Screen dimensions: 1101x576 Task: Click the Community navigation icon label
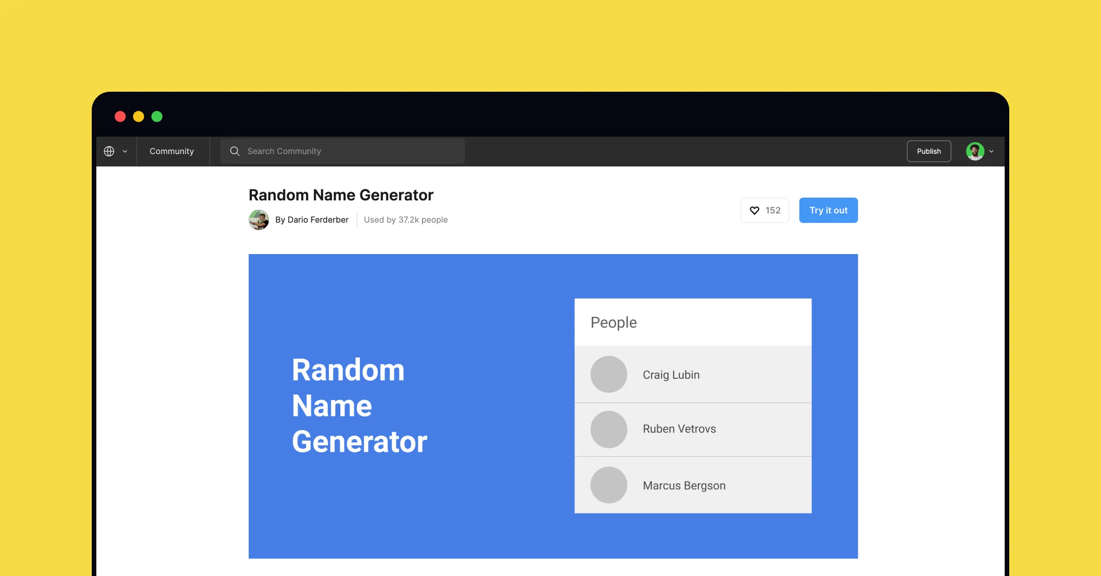click(172, 151)
